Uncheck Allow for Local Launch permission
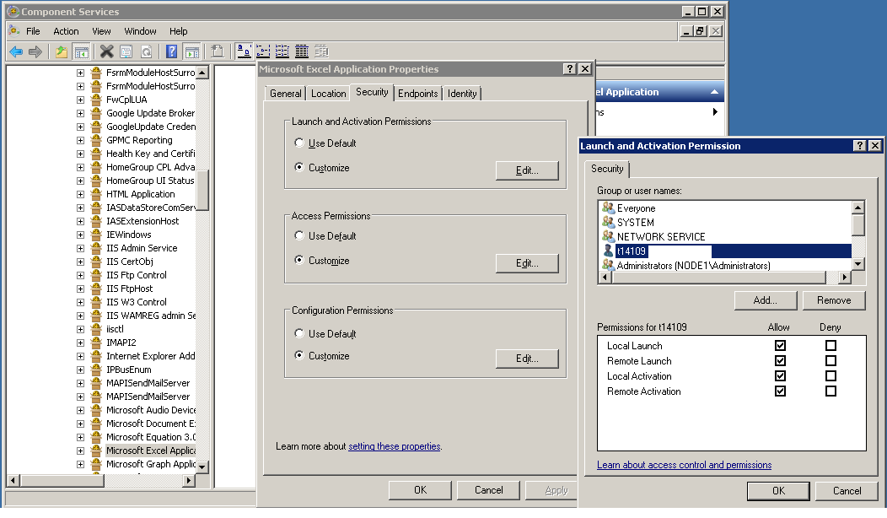The width and height of the screenshot is (887, 518). [x=780, y=345]
